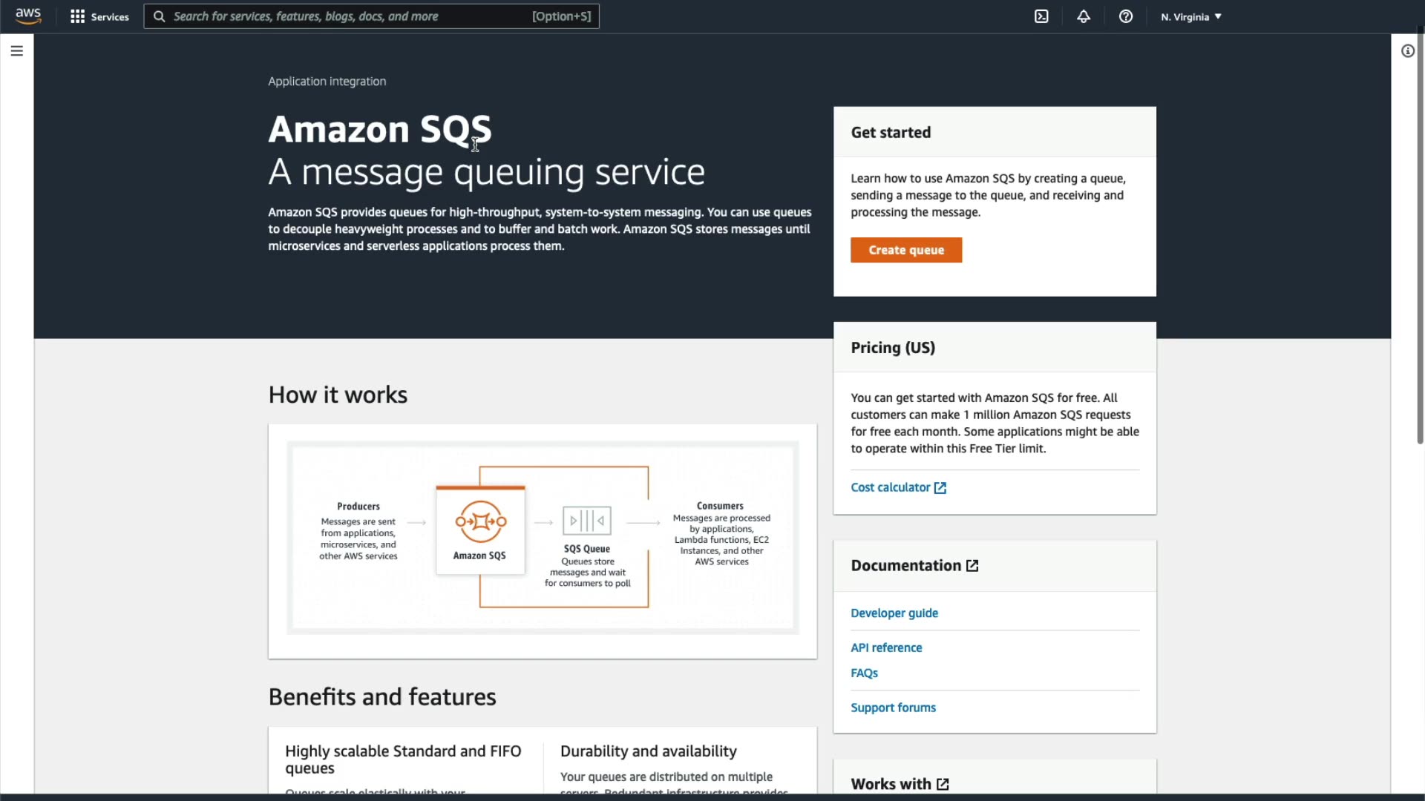
Task: Open the FAQs link
Action: coord(864,673)
